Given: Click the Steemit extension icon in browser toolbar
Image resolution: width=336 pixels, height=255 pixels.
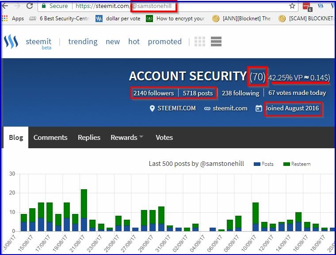Looking at the screenshot, I should (x=321, y=6).
